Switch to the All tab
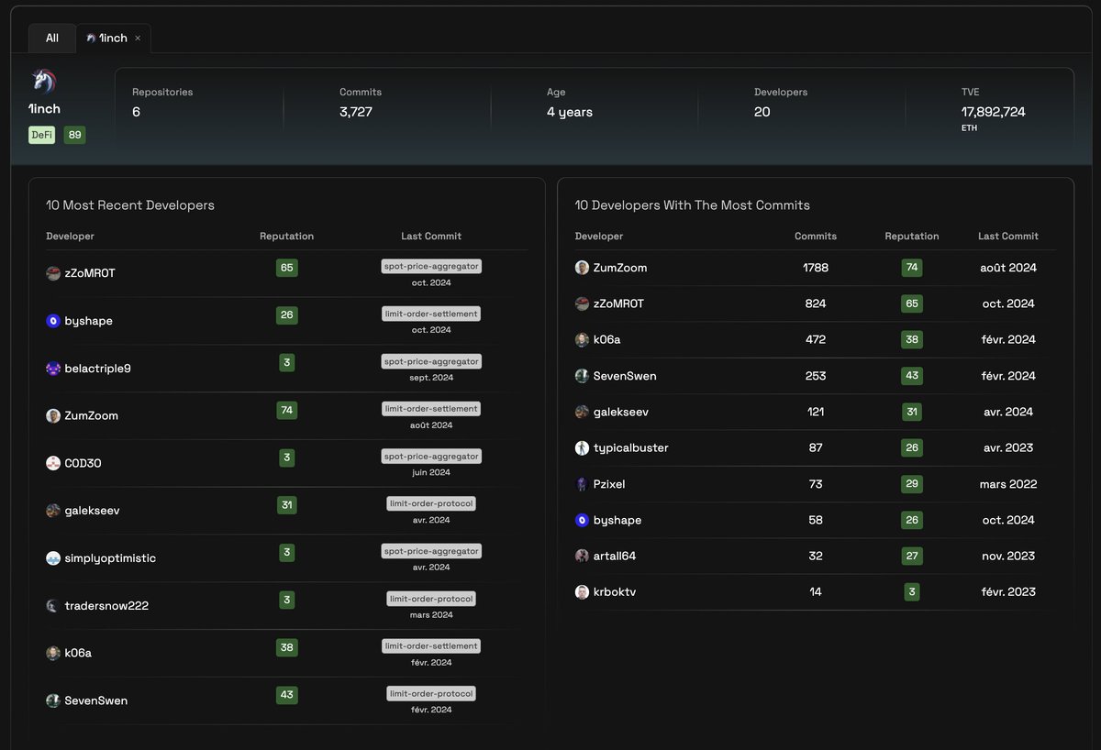Image resolution: width=1101 pixels, height=750 pixels. tap(52, 38)
